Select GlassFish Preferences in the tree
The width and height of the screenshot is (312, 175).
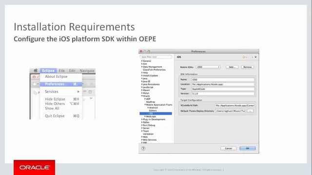pyautogui.click(x=154, y=70)
